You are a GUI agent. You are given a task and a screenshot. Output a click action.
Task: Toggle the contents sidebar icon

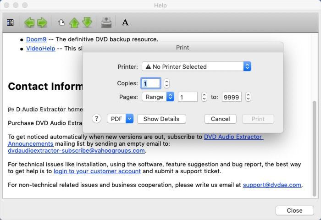point(10,22)
